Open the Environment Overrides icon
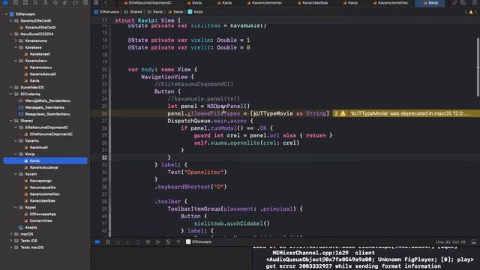The width and height of the screenshot is (480, 270). tap(168, 241)
